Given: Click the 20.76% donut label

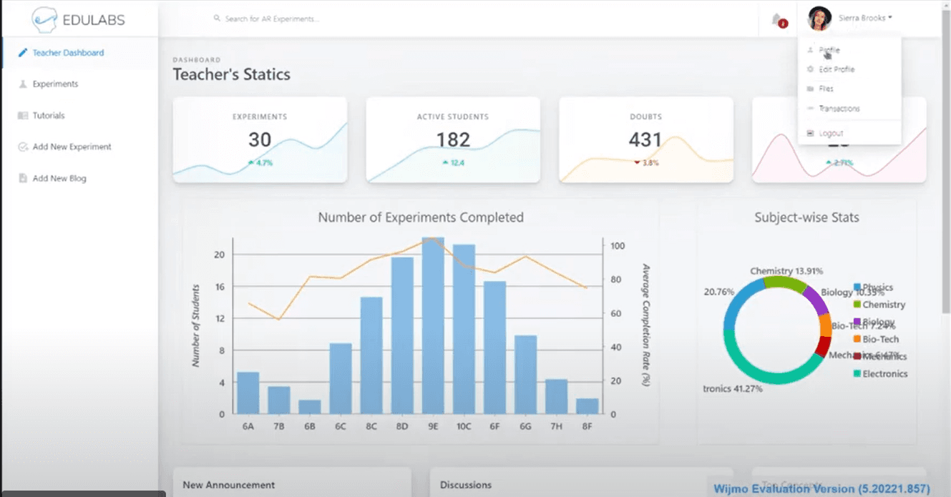Looking at the screenshot, I should click(719, 292).
